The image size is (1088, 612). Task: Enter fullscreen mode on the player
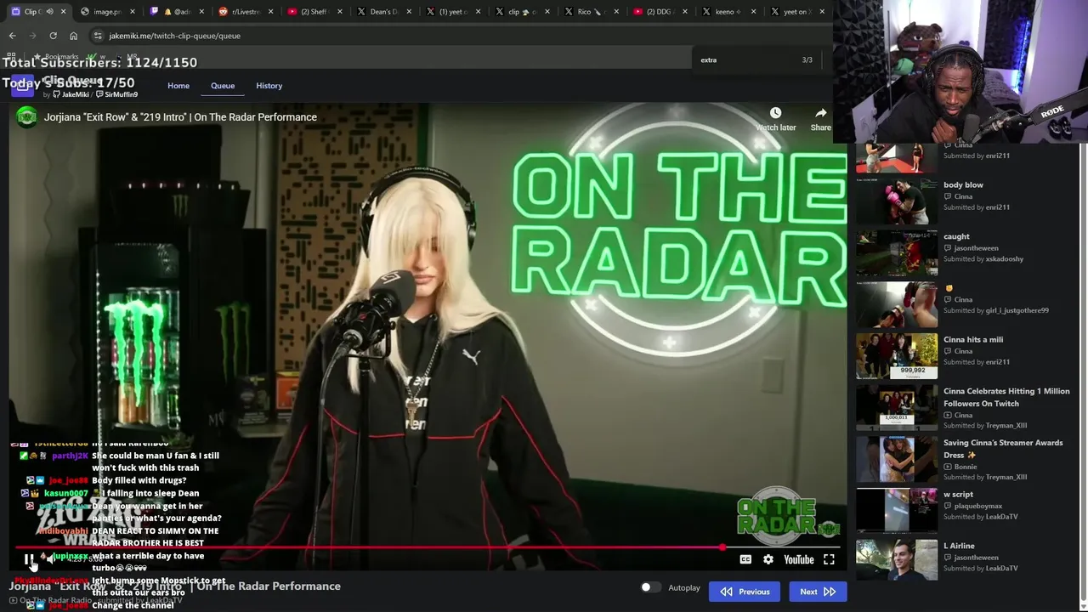pos(829,559)
